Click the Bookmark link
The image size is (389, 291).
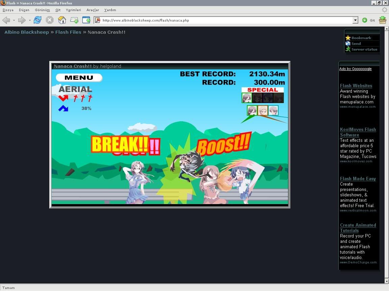[x=361, y=38]
